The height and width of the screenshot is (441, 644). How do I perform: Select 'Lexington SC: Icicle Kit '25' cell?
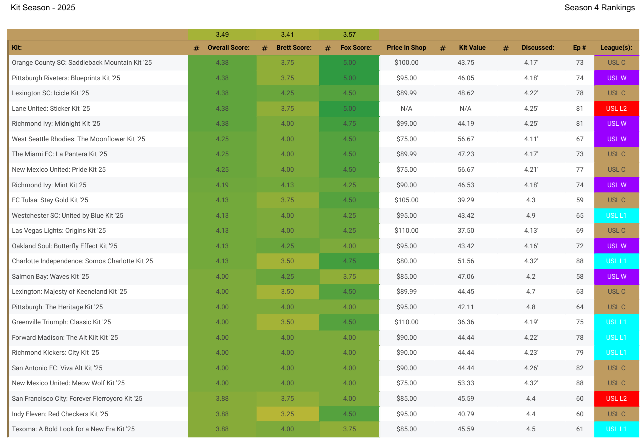click(98, 93)
